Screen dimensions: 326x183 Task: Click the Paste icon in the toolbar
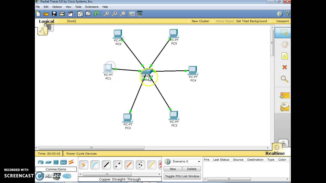88,14
